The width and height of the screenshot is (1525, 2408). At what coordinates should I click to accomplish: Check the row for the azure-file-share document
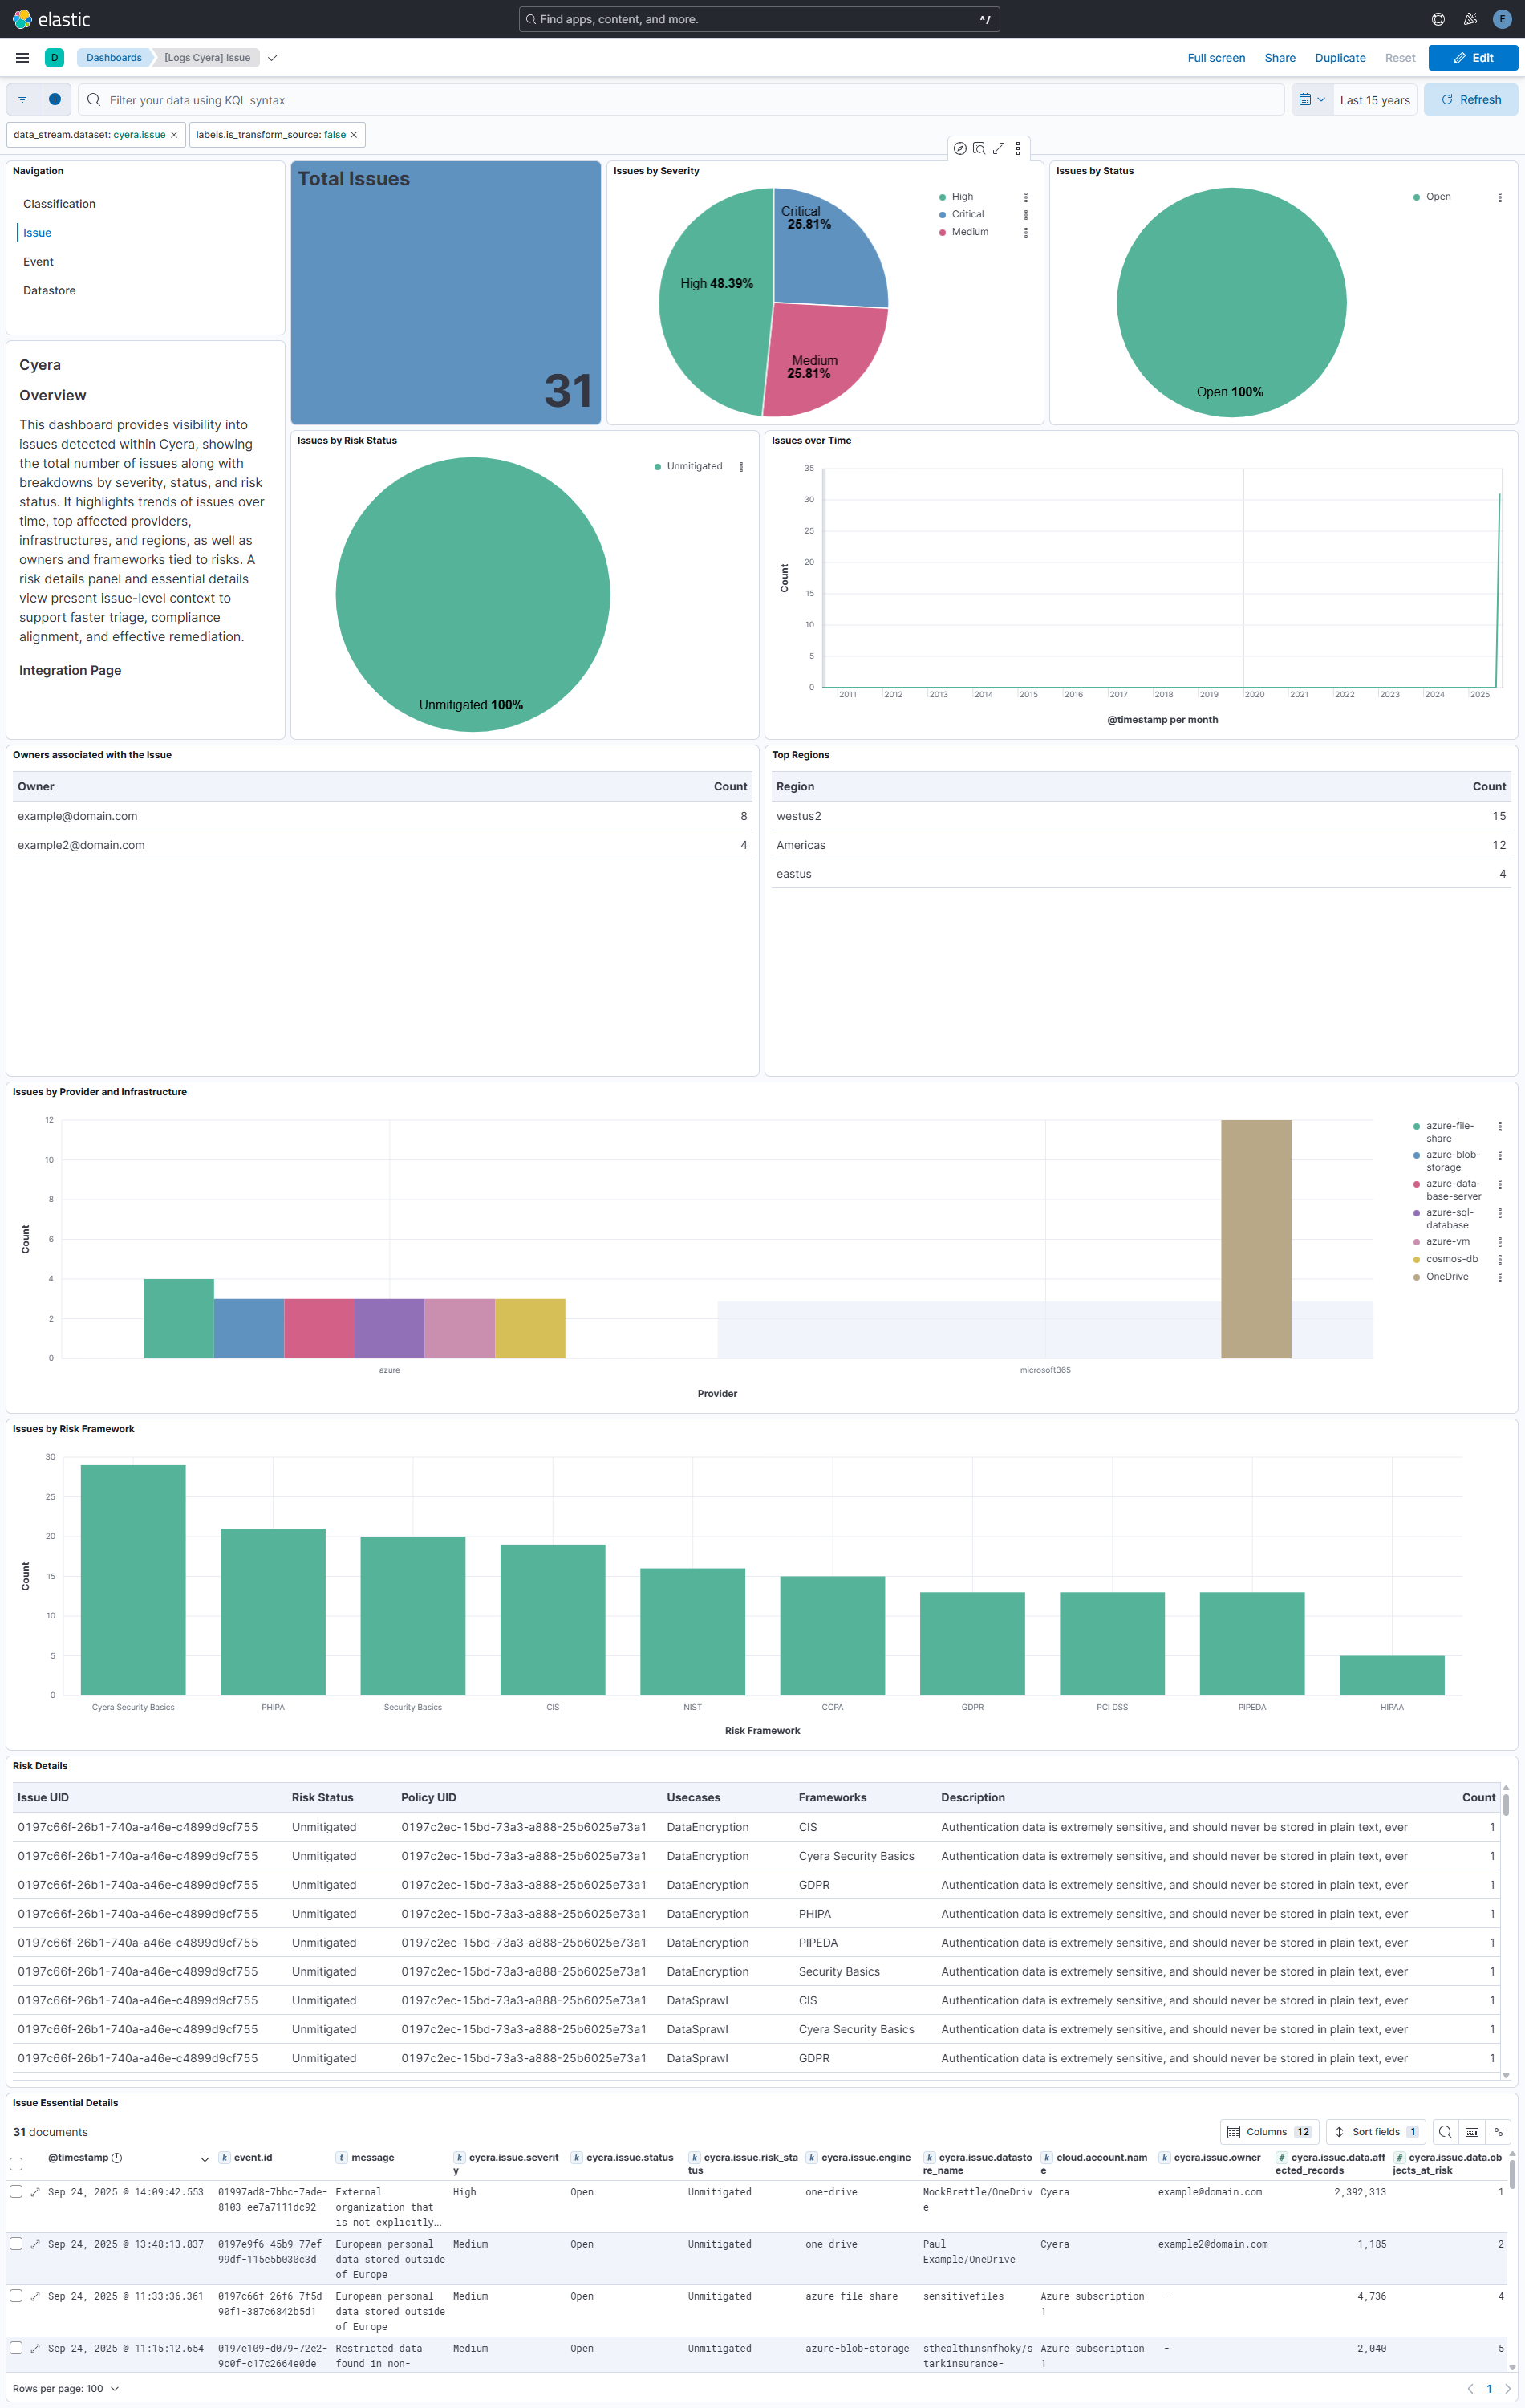[16, 2296]
